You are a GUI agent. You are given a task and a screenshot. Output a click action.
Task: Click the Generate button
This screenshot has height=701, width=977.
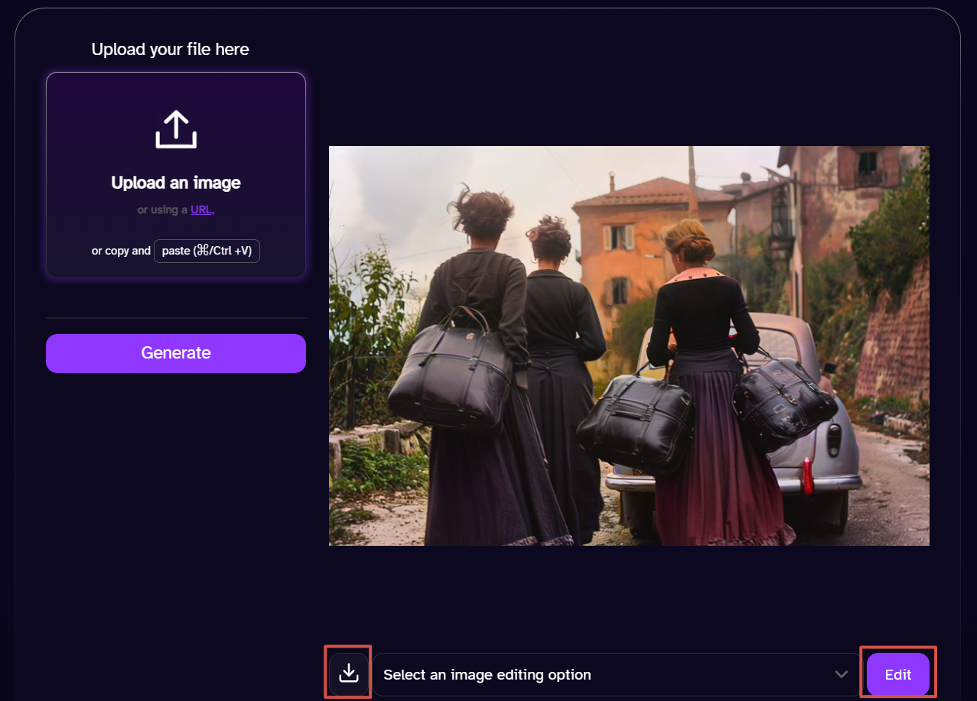pyautogui.click(x=176, y=353)
